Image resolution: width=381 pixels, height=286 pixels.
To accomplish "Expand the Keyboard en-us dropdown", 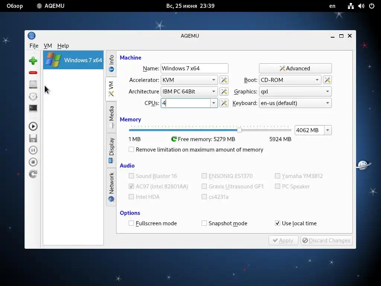I will click(x=295, y=103).
